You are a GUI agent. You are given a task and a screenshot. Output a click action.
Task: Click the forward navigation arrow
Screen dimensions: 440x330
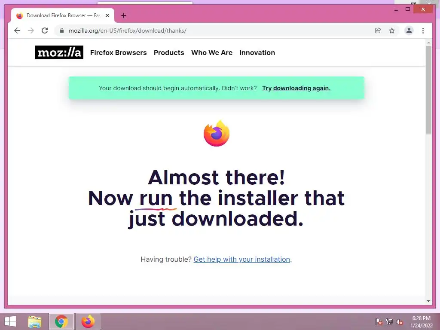(31, 31)
